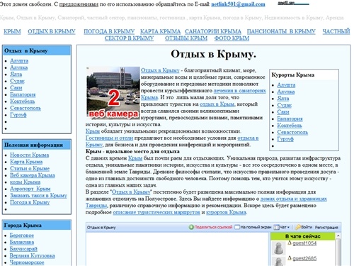Open Алушта in left Отдых в Крыму list
The width and height of the screenshot is (354, 266).
tap(19, 61)
